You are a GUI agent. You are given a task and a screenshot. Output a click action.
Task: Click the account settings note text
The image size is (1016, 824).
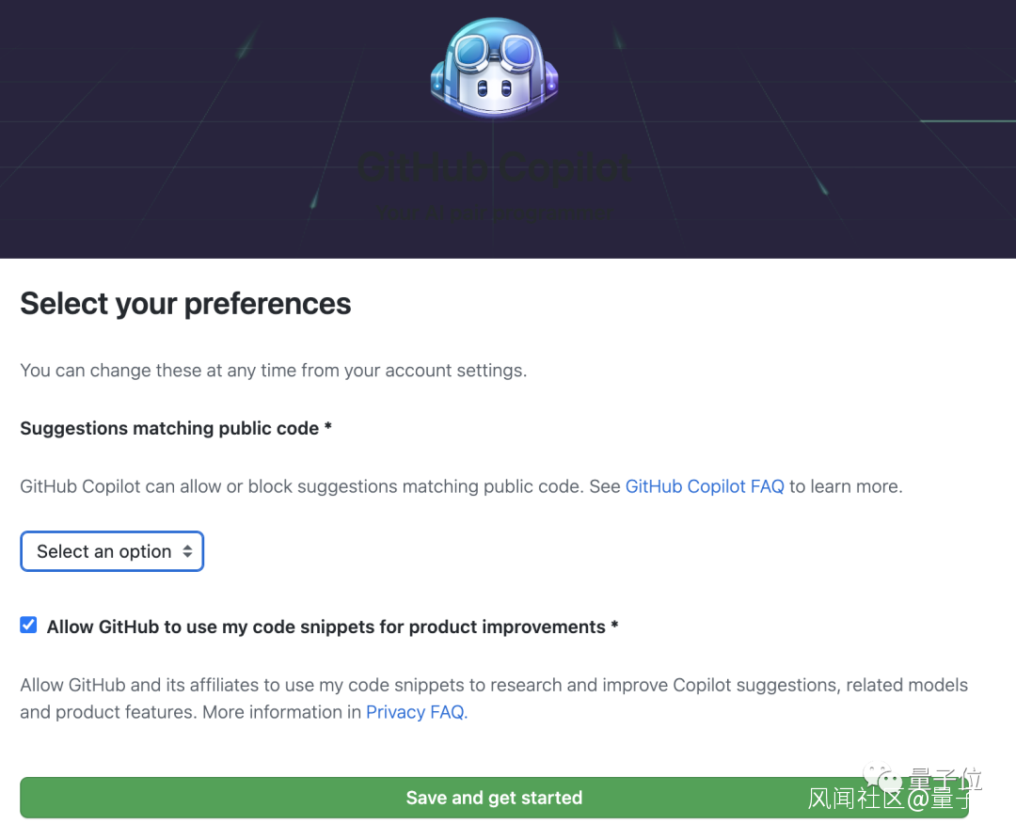click(x=273, y=371)
